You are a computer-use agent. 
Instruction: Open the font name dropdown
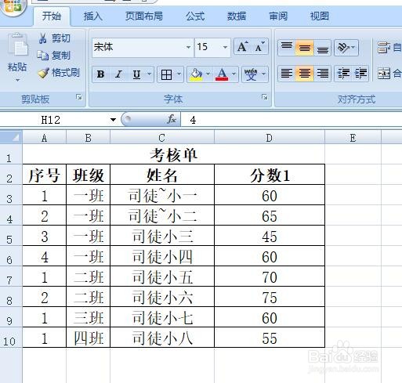188,47
